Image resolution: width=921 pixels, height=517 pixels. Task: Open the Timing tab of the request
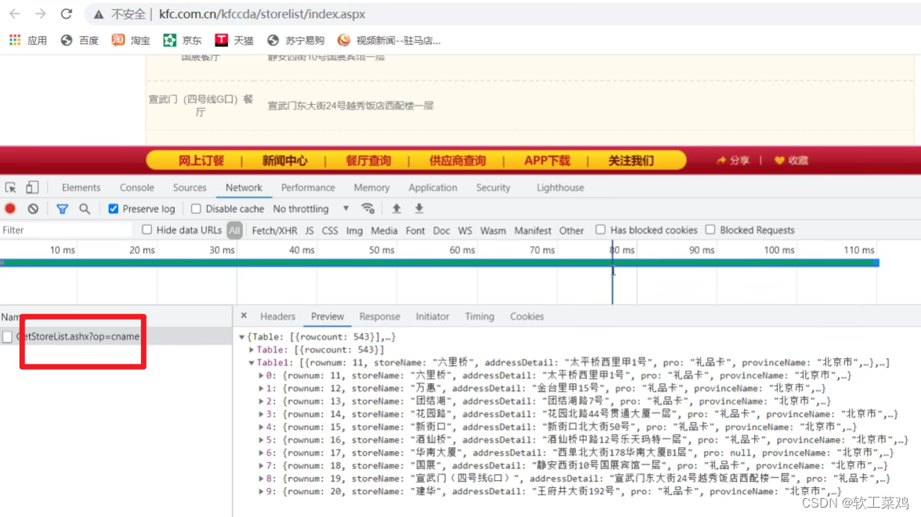click(x=479, y=316)
